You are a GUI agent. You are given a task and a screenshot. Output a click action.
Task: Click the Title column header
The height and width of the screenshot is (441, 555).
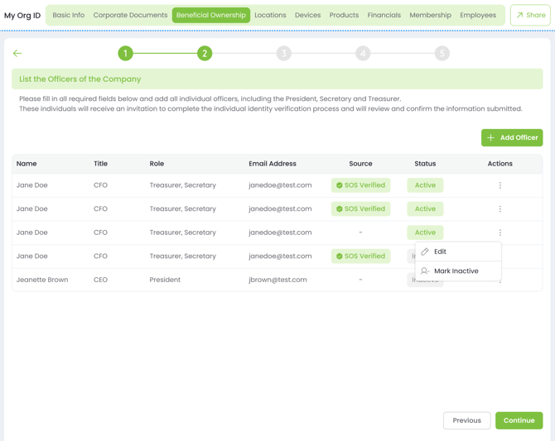point(100,164)
